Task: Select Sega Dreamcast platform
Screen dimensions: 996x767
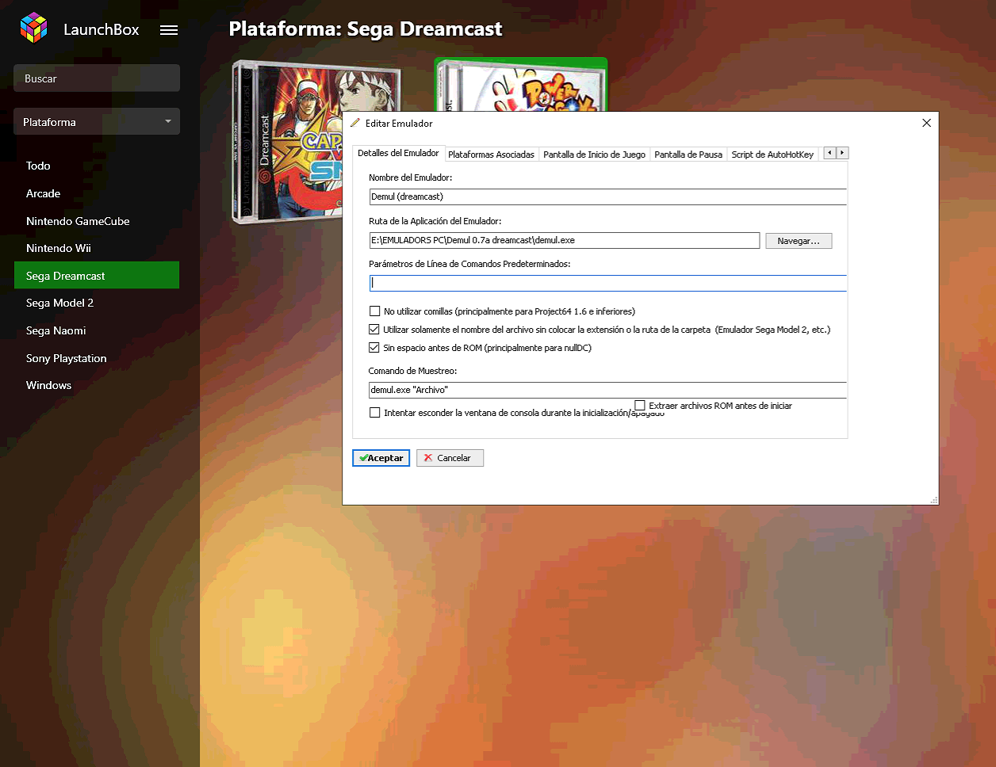Action: 97,276
